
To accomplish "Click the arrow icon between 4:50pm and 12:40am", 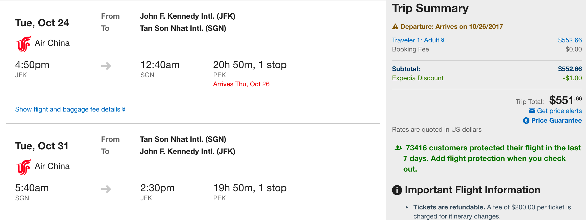I will click(106, 66).
